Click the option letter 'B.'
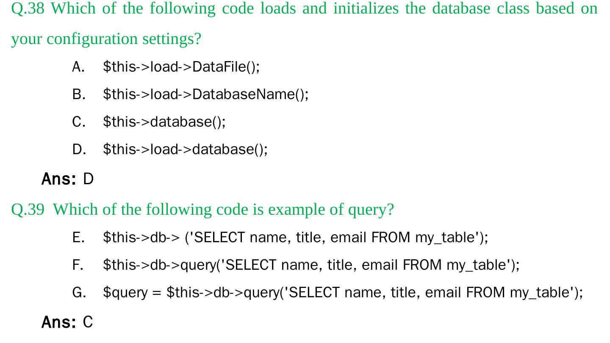The height and width of the screenshot is (343, 610). pyautogui.click(x=79, y=94)
